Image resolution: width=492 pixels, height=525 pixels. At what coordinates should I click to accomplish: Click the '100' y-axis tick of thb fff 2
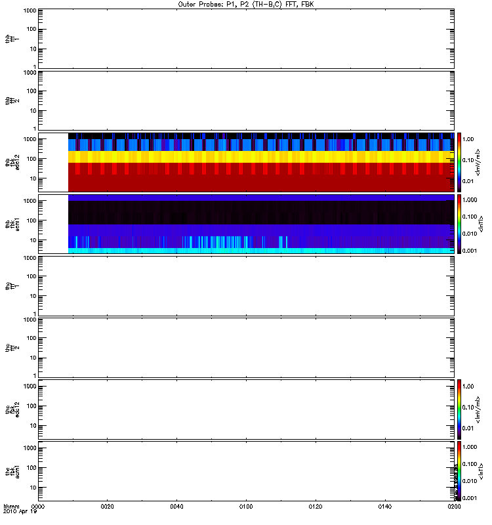tap(31, 91)
